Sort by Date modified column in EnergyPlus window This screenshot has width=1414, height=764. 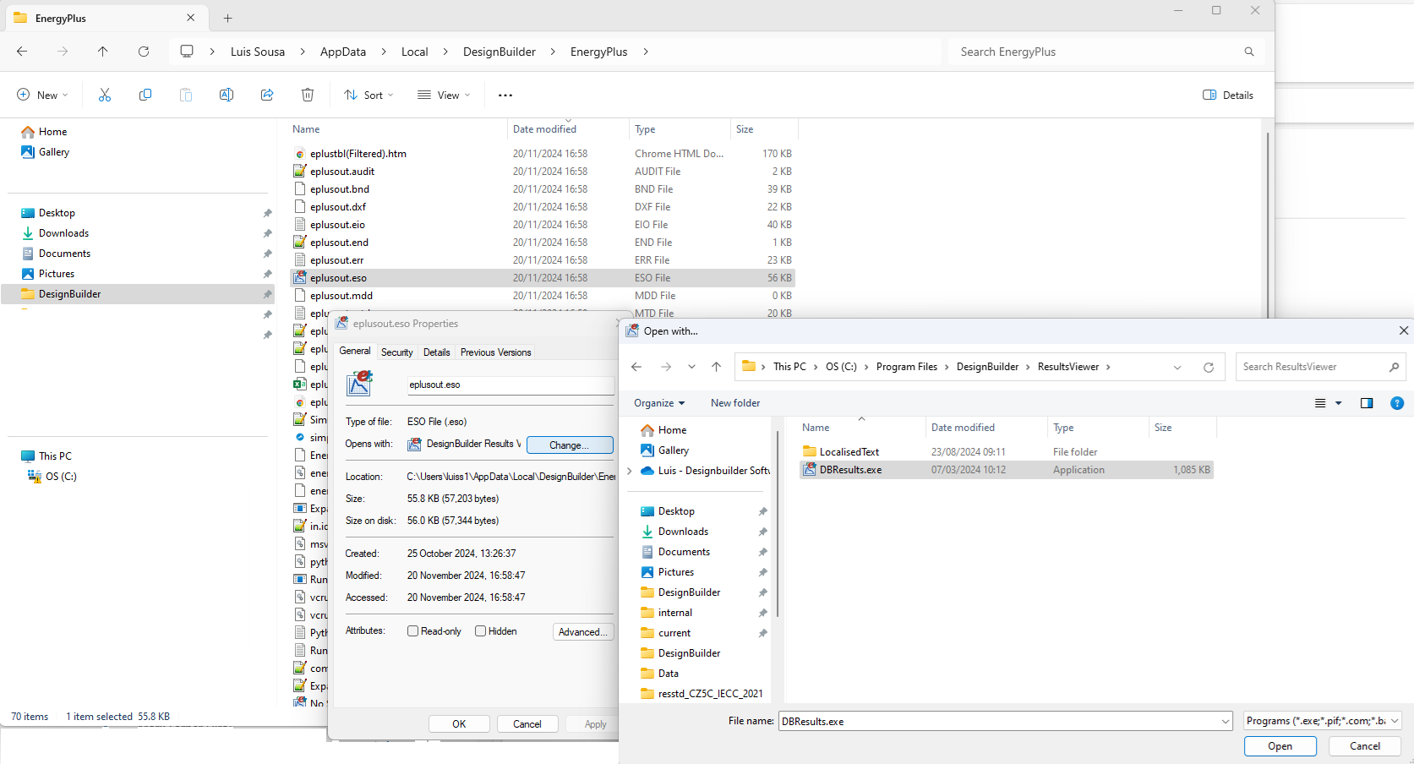click(x=544, y=129)
